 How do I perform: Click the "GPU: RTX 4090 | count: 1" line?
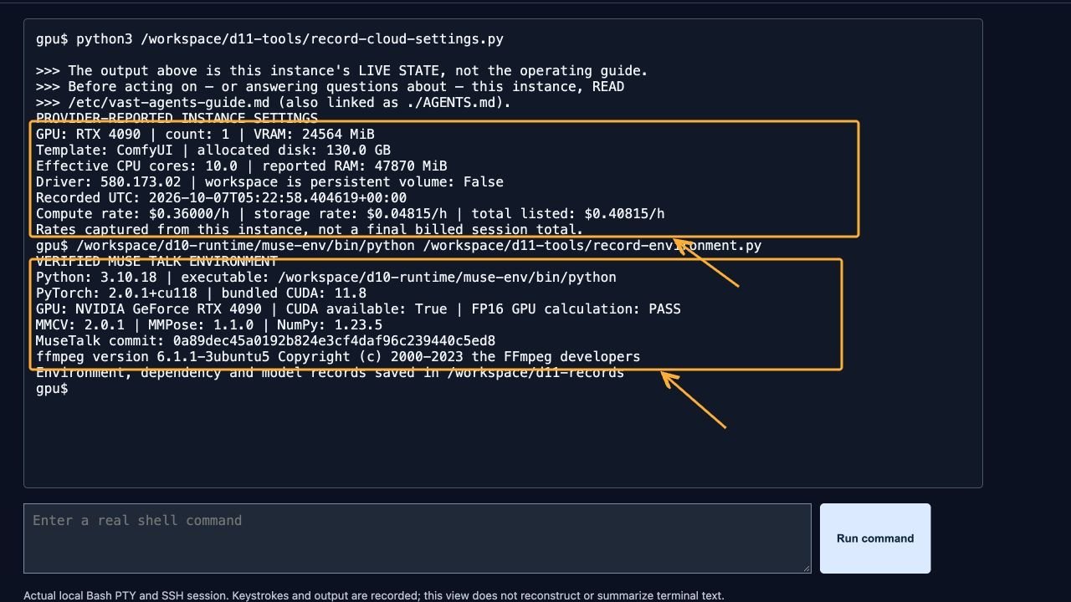[205, 134]
